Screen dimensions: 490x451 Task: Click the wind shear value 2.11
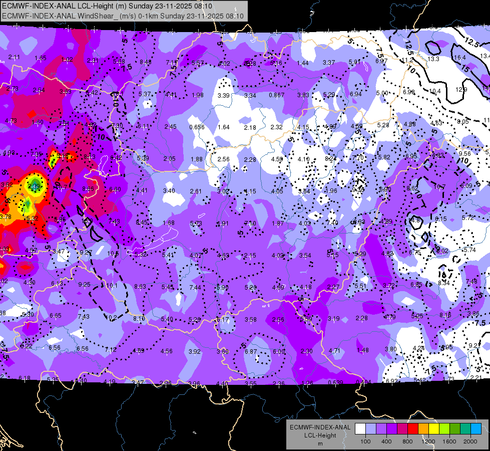[x=14, y=57]
